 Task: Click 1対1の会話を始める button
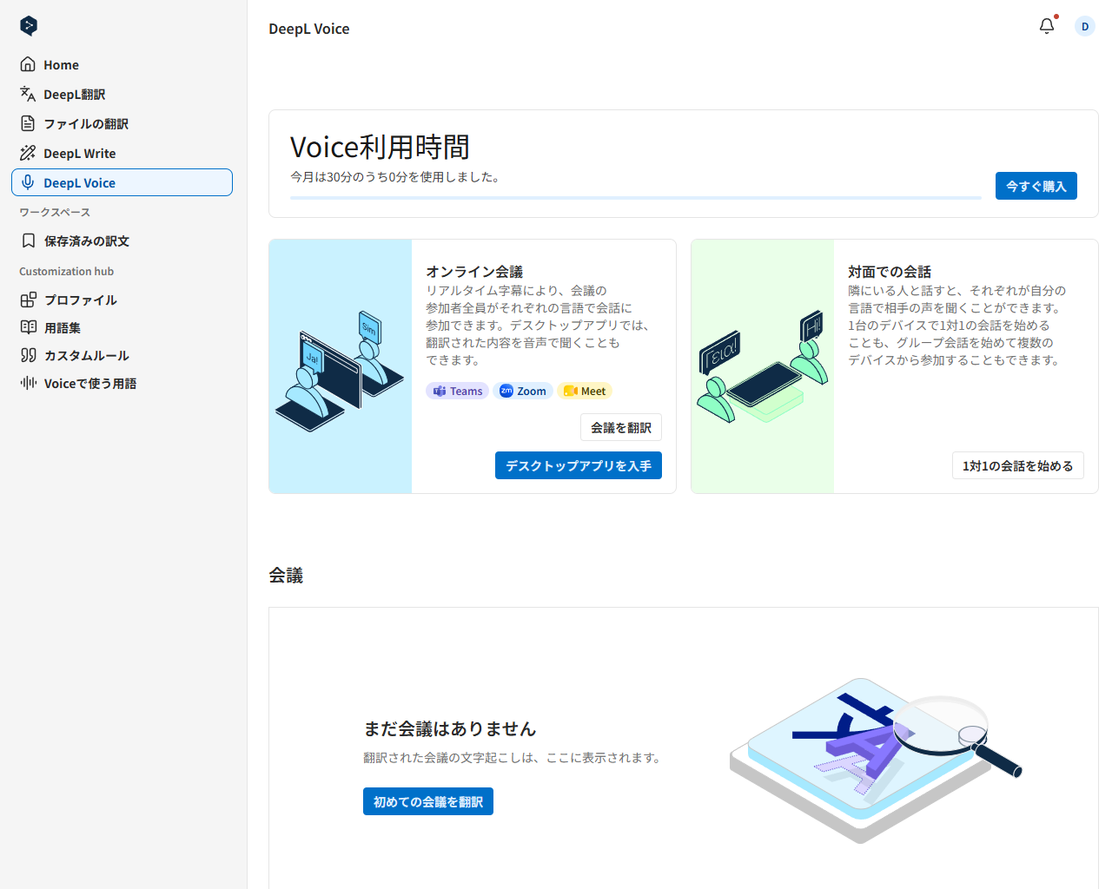click(1017, 465)
